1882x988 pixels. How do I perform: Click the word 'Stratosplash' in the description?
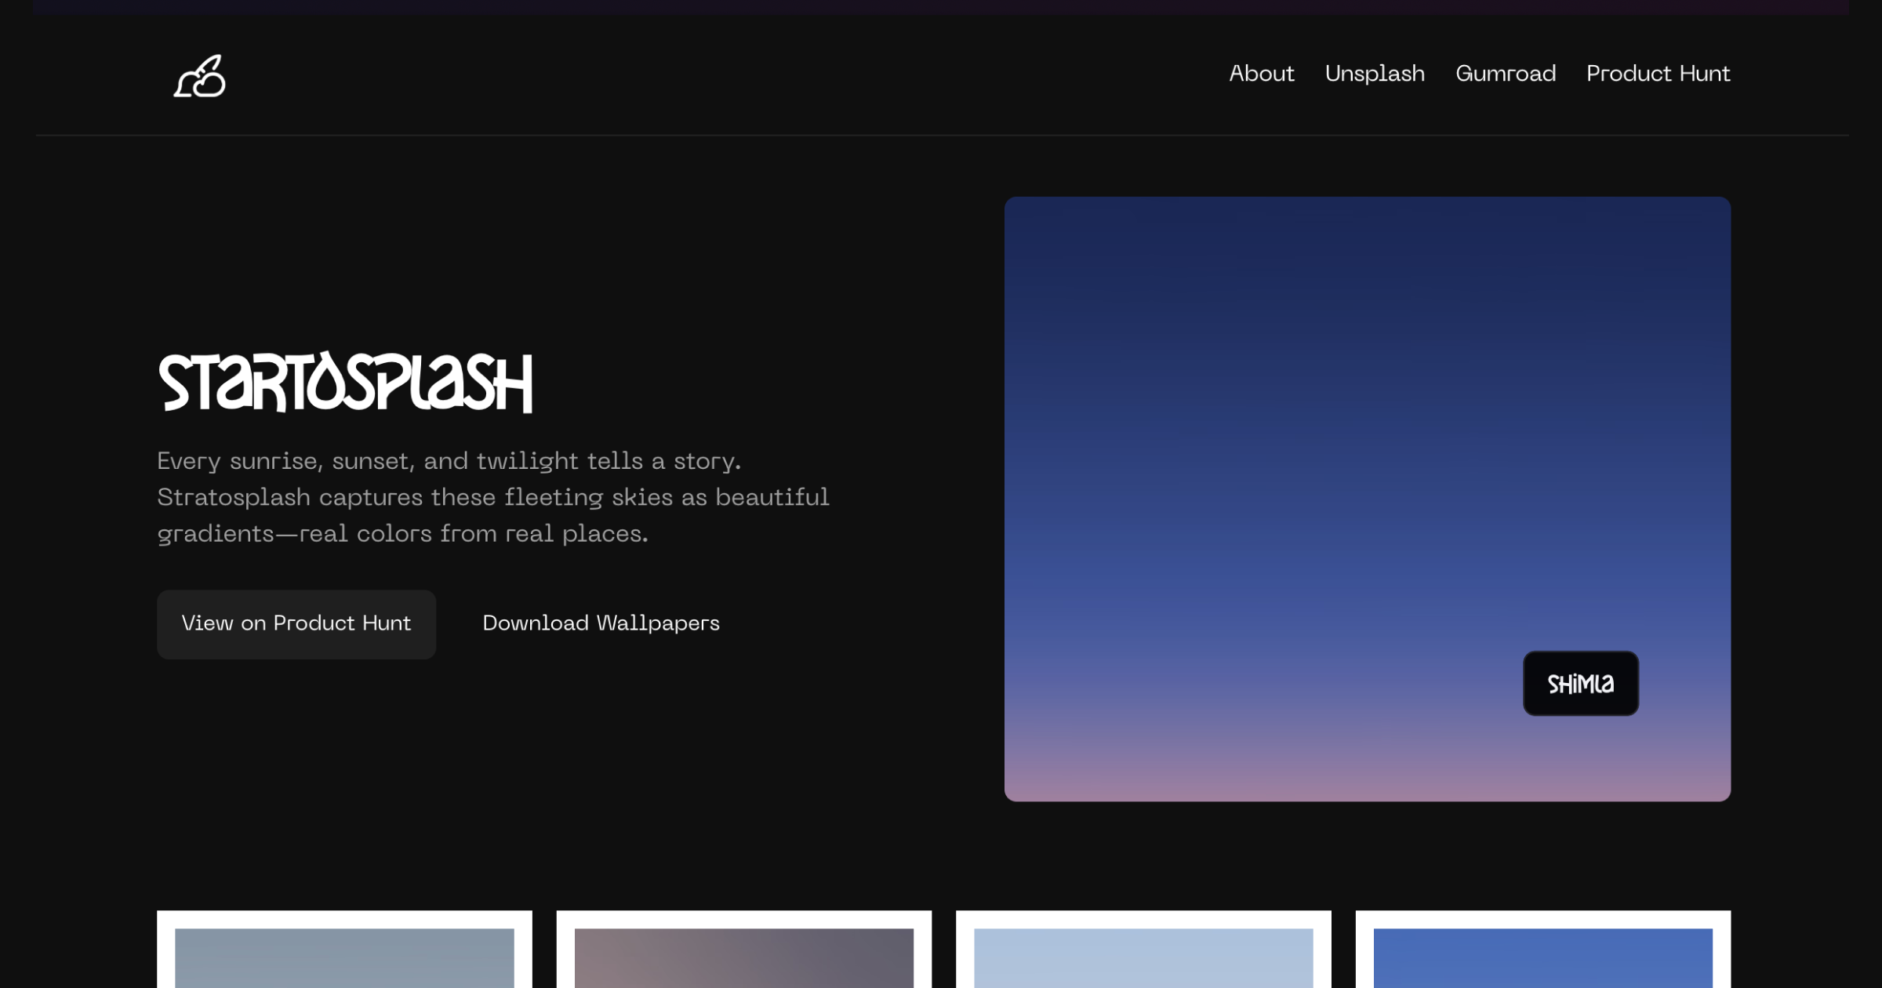click(234, 498)
